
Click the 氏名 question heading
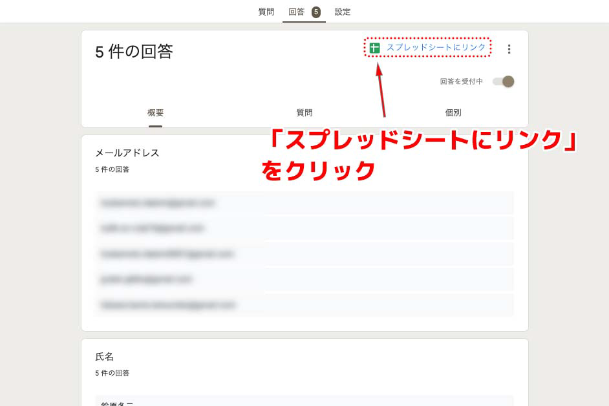(104, 357)
